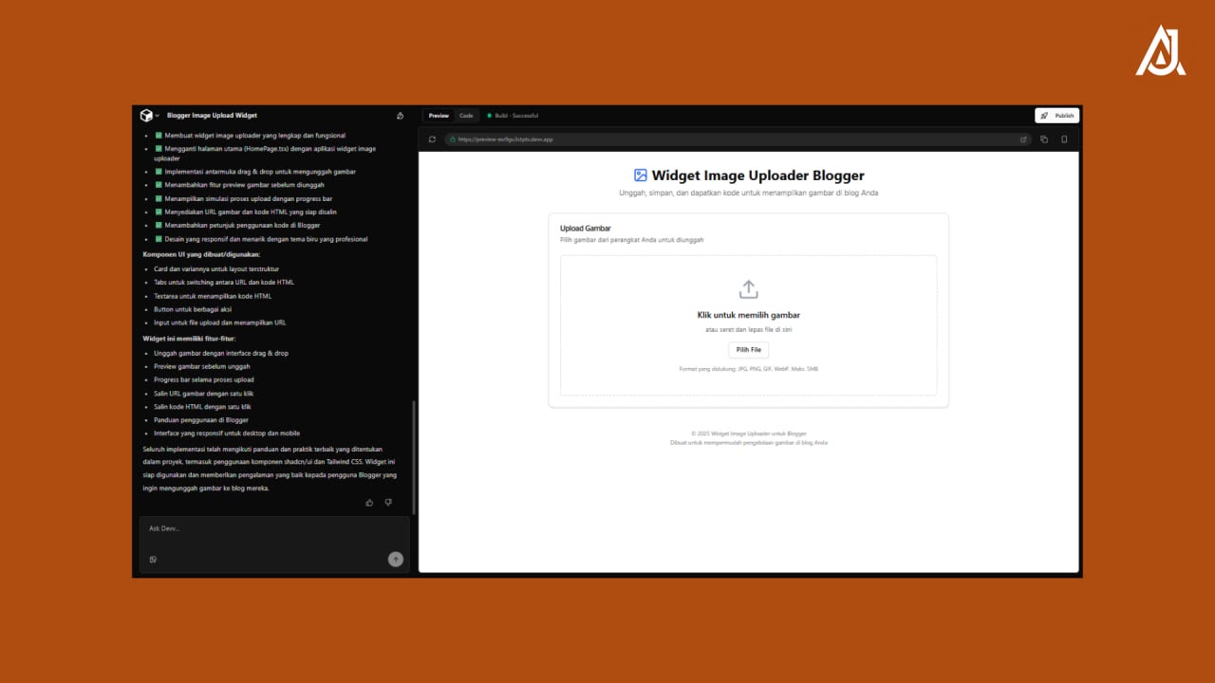Click the green check beside 'Menampilkan simulasi proses upload'
Image resolution: width=1215 pixels, height=683 pixels.
tap(159, 199)
